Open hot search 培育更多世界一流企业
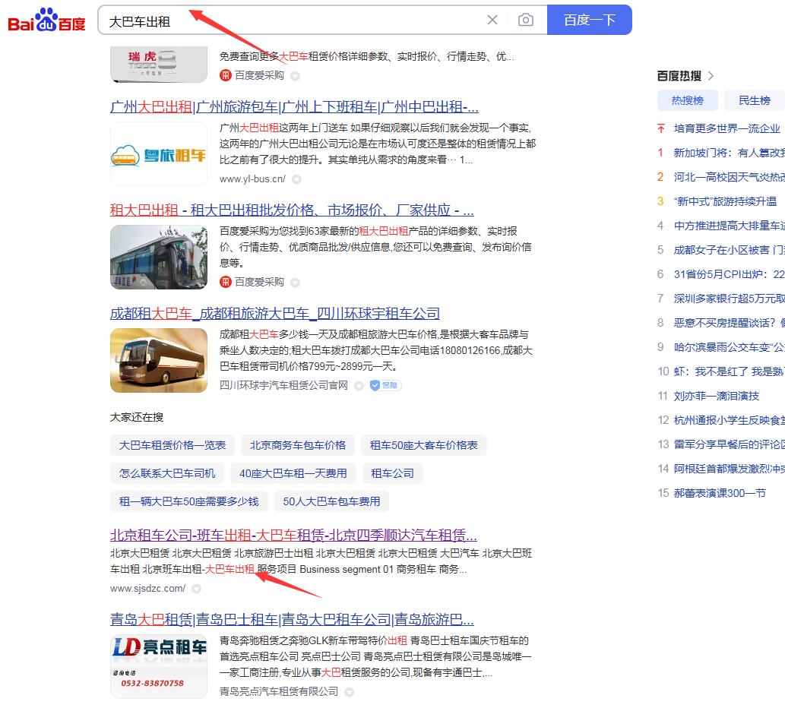 click(x=727, y=128)
